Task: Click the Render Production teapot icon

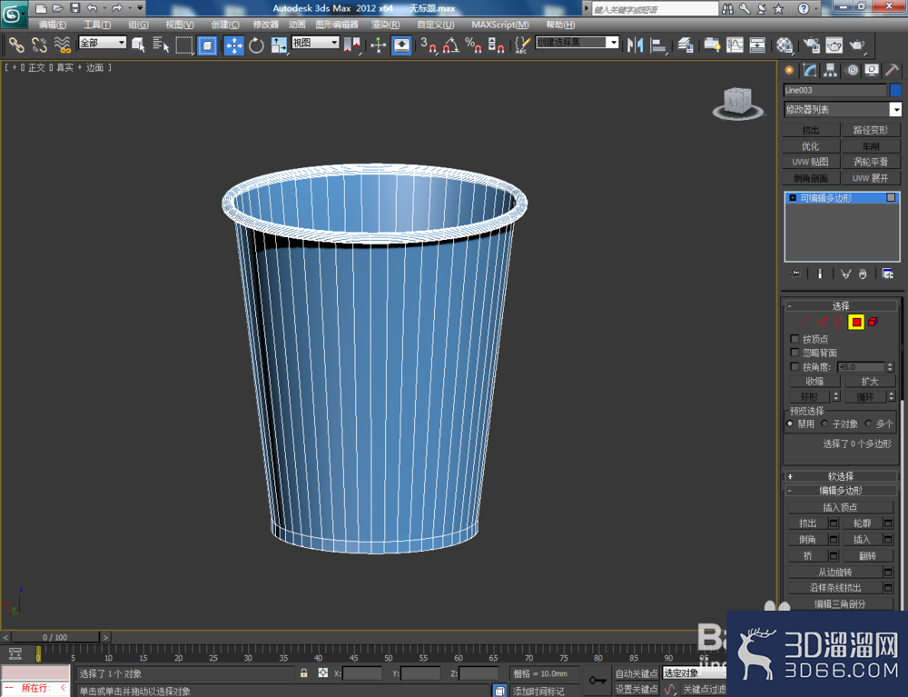Action: (858, 45)
